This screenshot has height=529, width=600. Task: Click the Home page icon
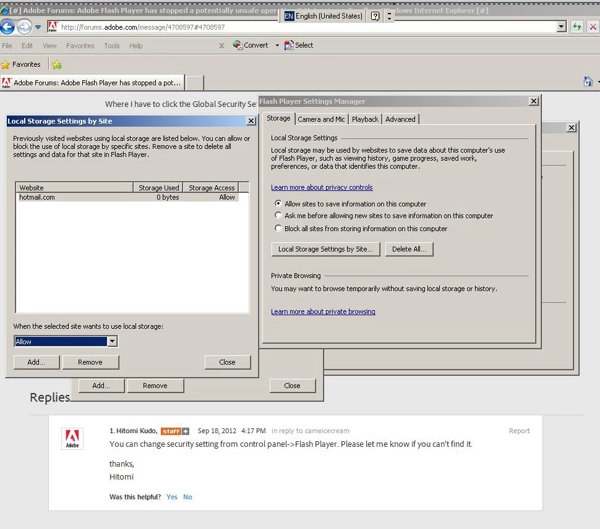tap(588, 82)
